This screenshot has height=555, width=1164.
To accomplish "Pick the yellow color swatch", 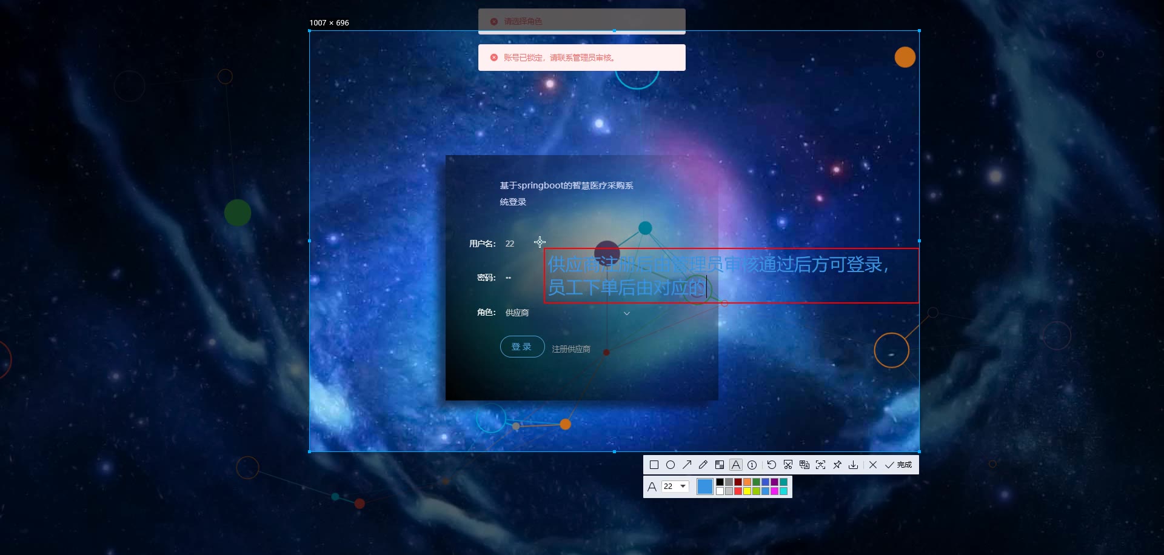I will click(748, 491).
